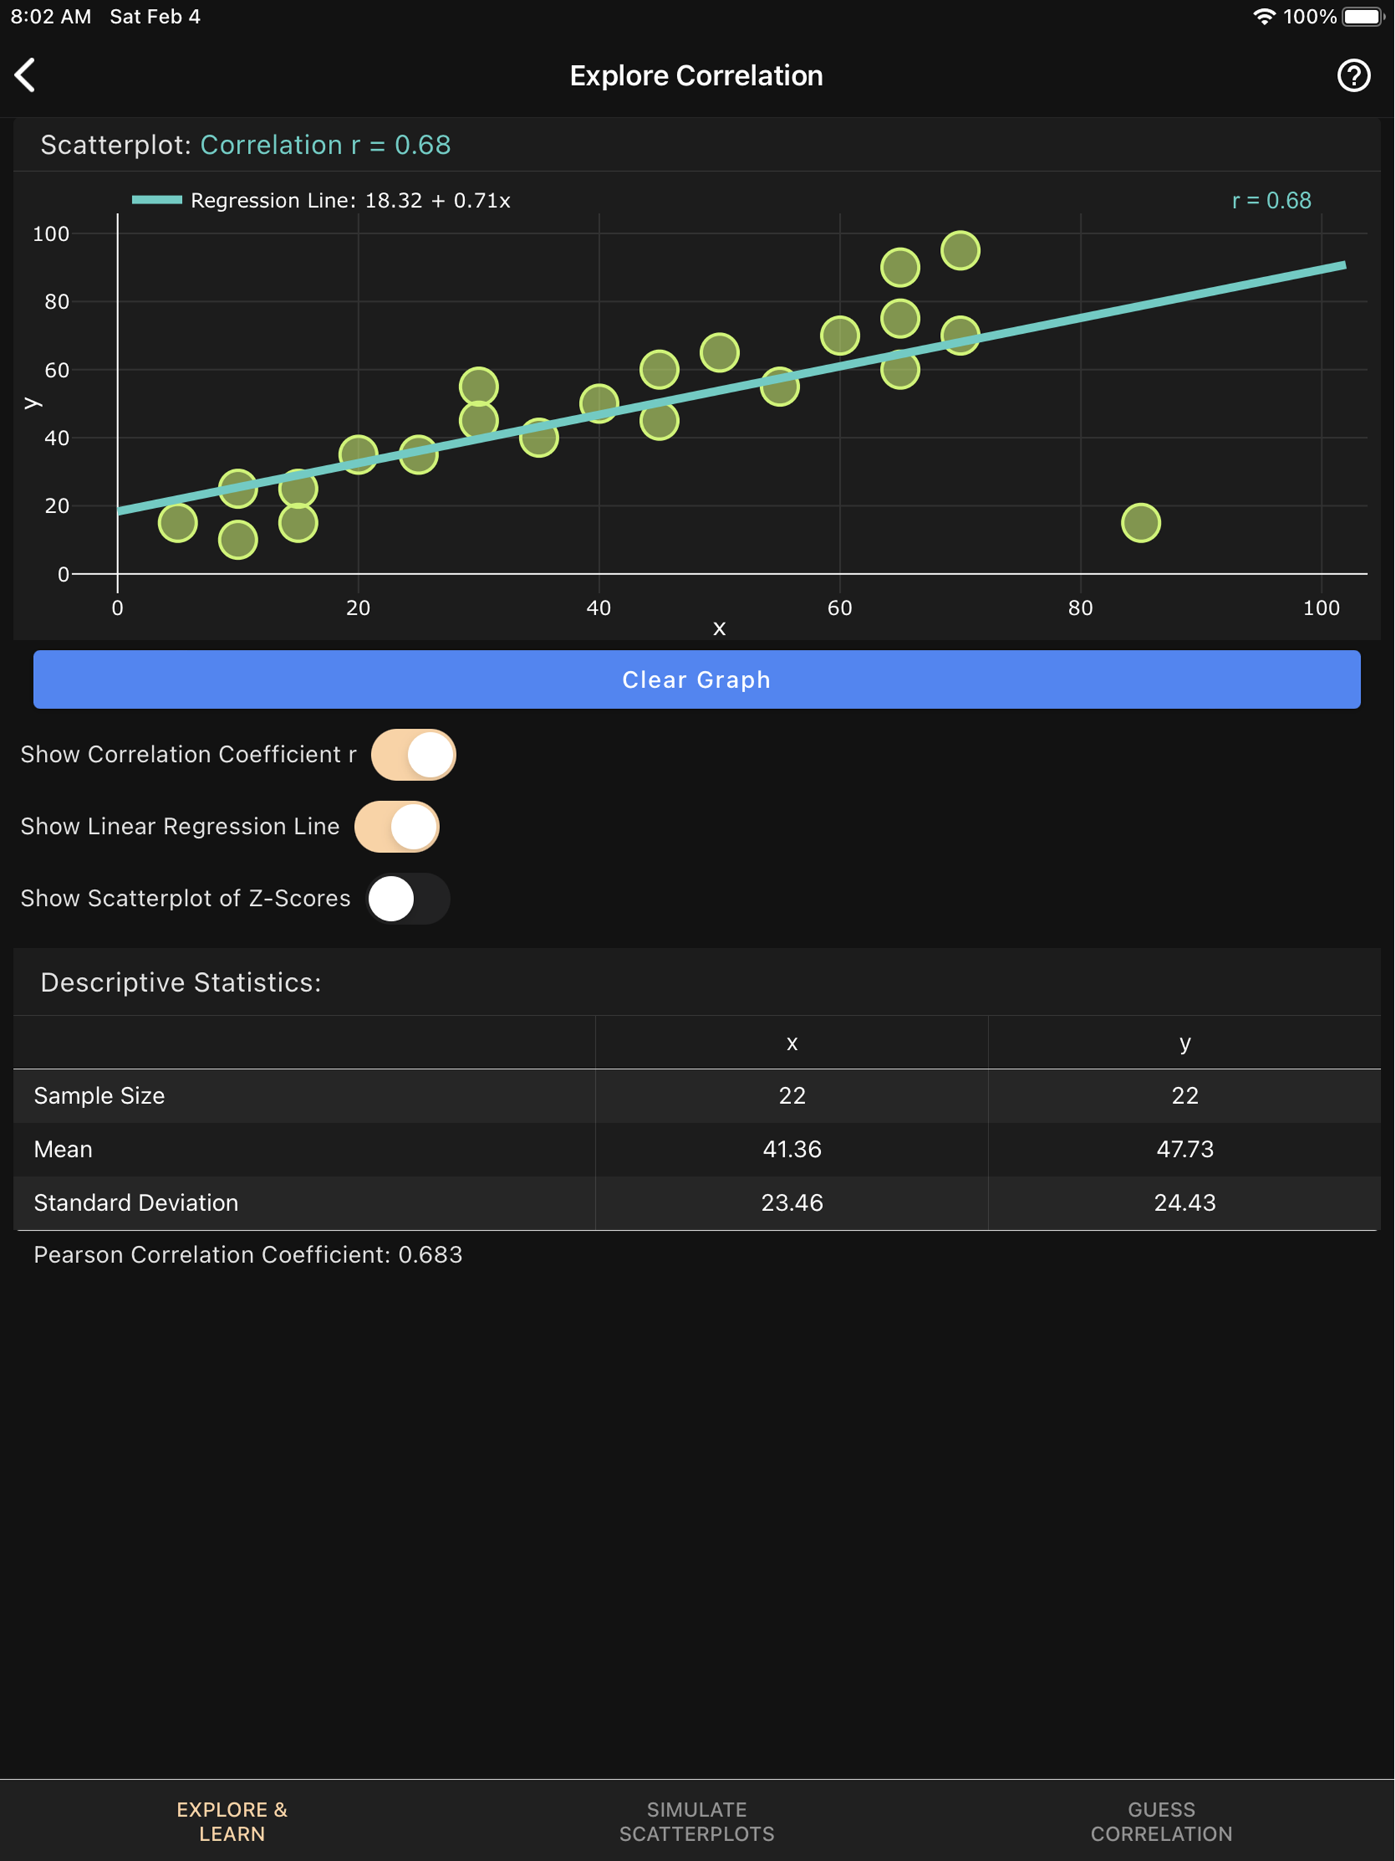The image size is (1395, 1861).
Task: Select the Explore & Learn tab
Action: click(x=232, y=1821)
